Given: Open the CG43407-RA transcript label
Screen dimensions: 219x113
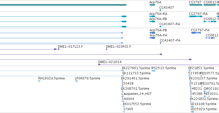Looking at the screenshot, I should [170, 24].
